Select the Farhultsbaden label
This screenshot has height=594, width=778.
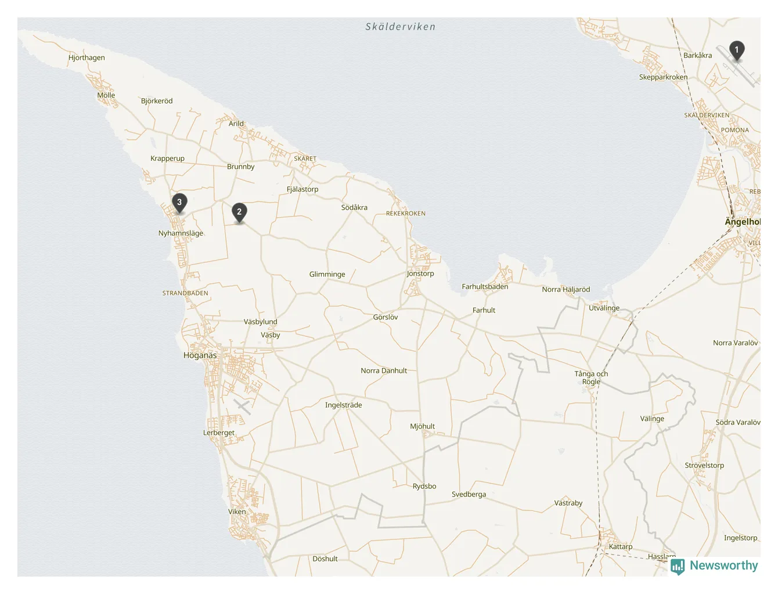click(485, 287)
